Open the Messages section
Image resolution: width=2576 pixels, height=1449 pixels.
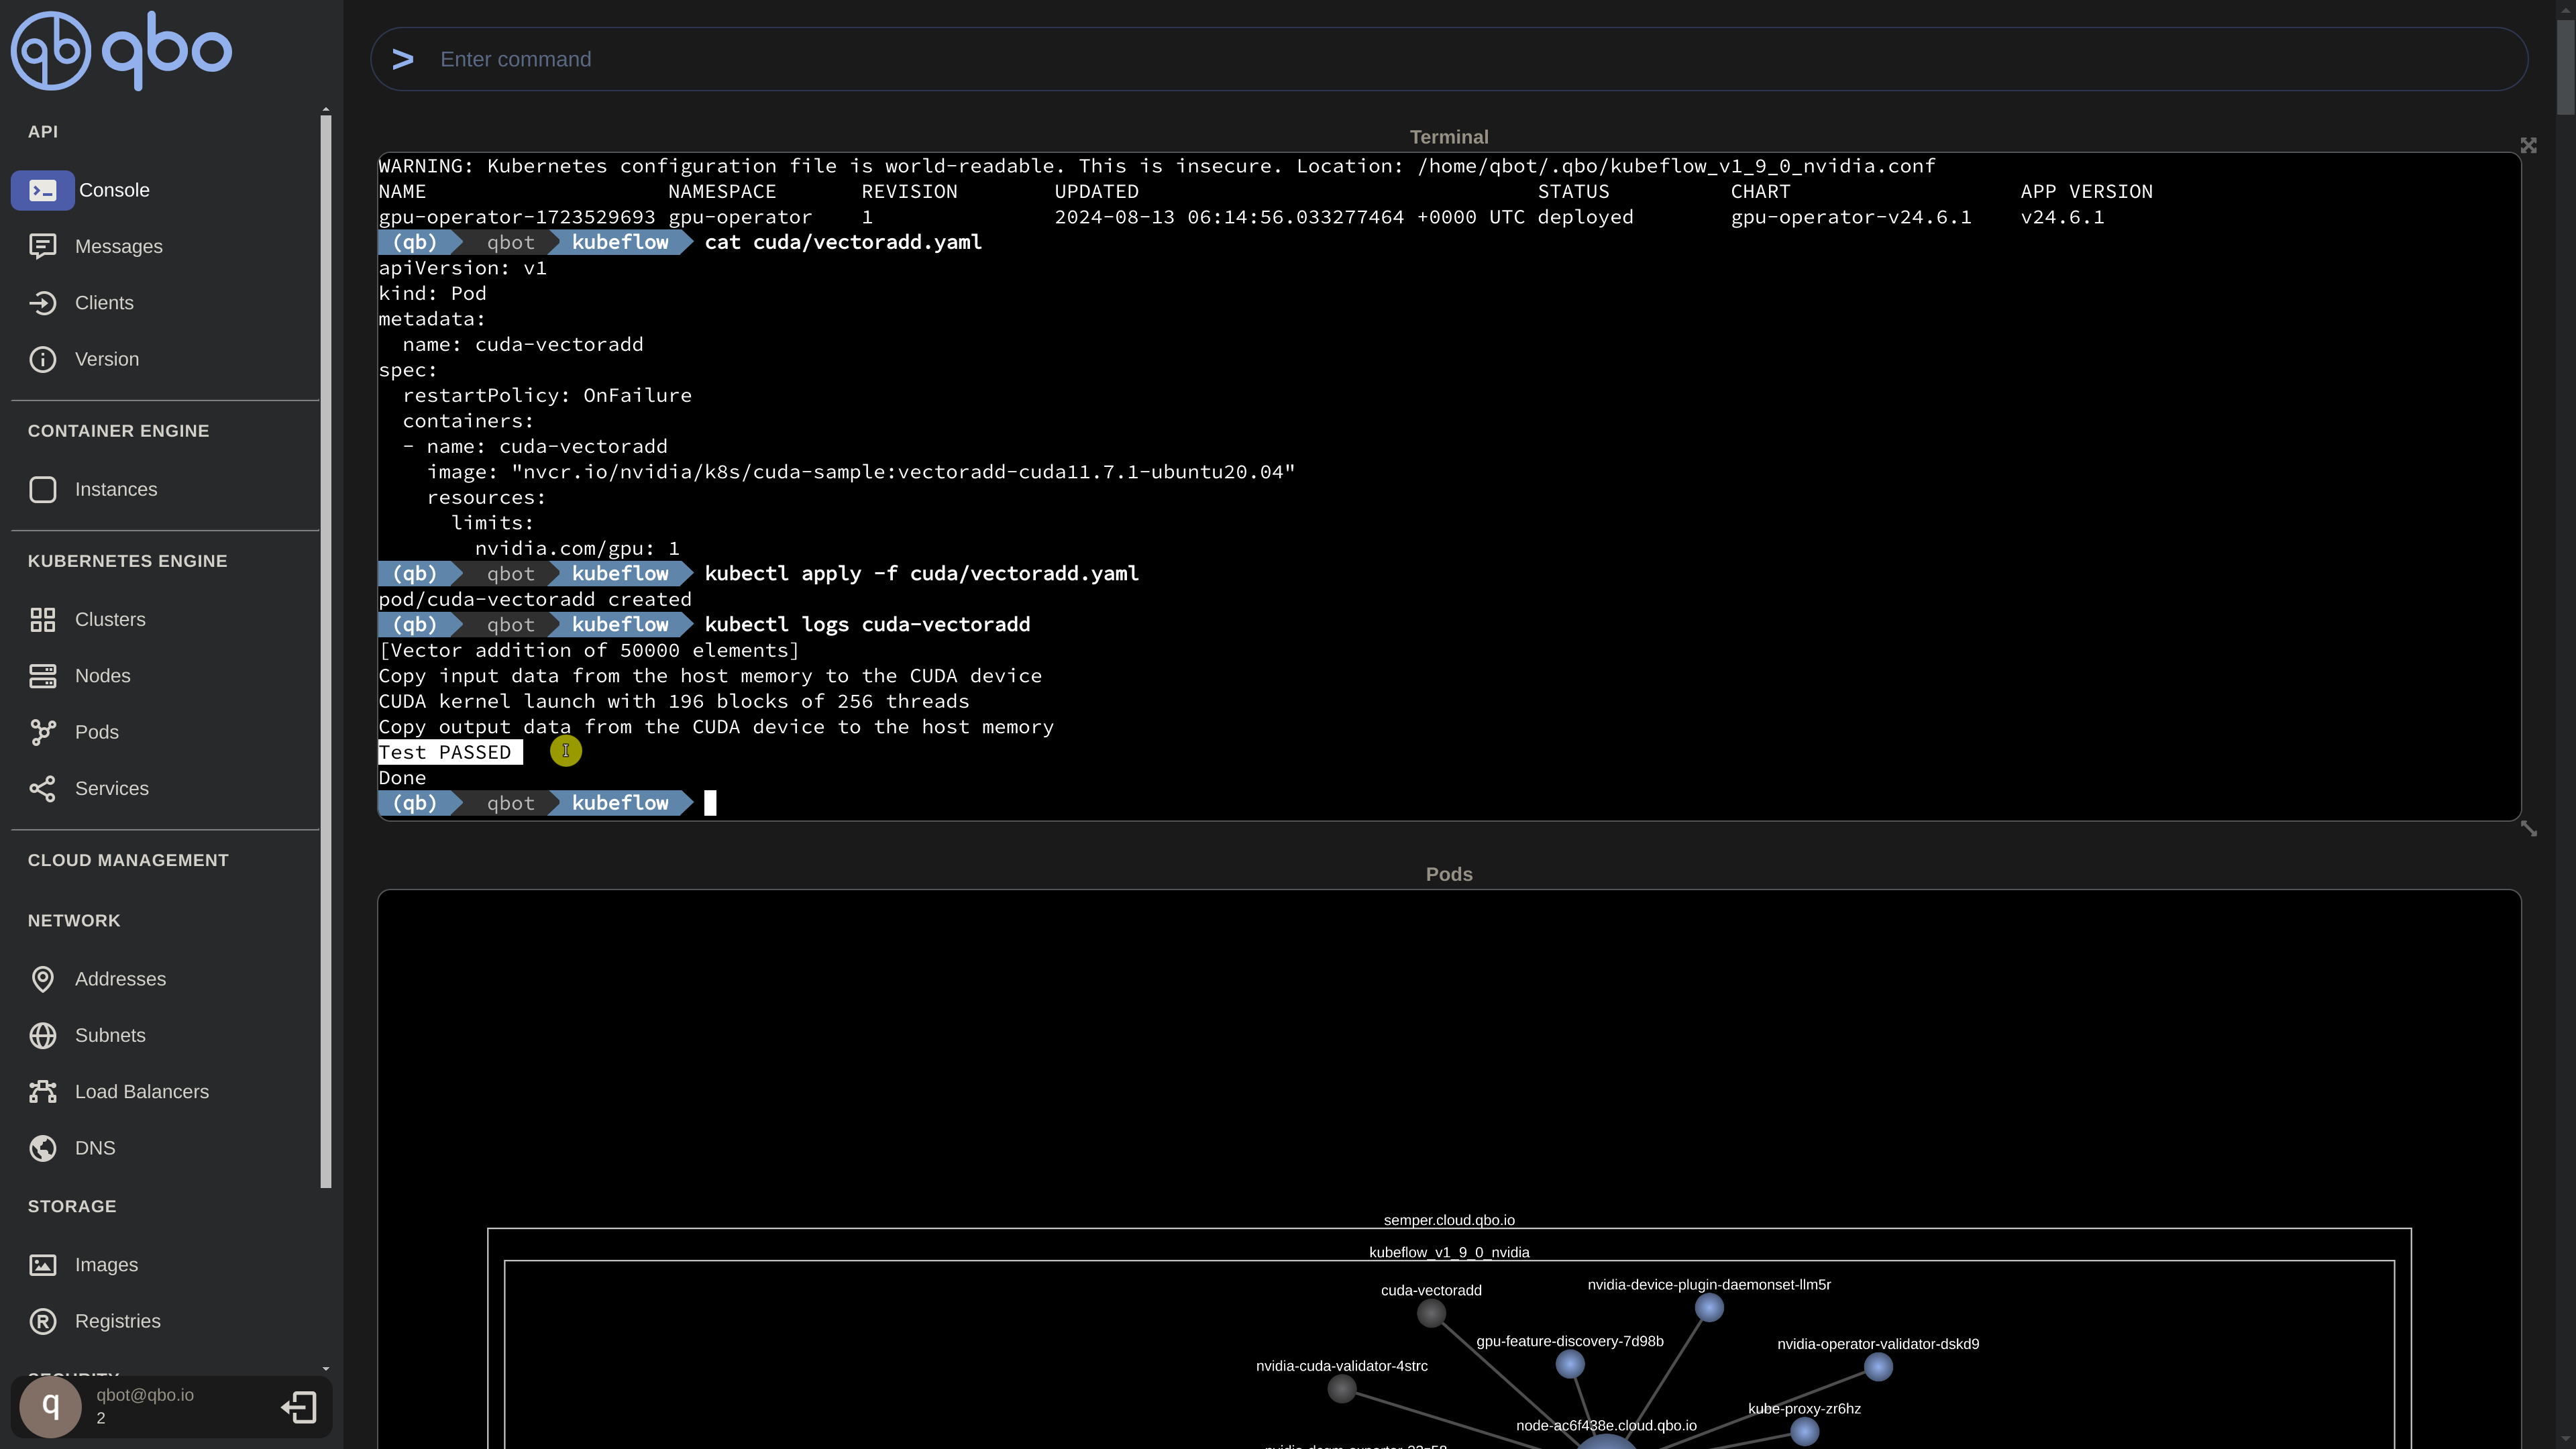(x=119, y=246)
